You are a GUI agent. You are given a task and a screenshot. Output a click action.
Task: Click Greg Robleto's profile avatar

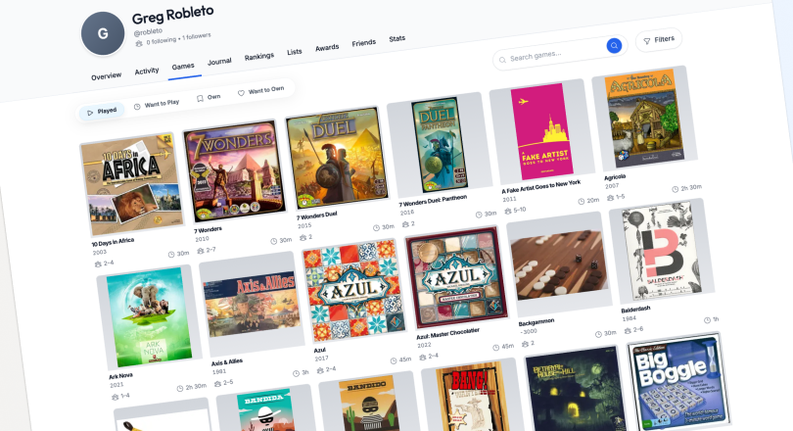click(x=103, y=35)
